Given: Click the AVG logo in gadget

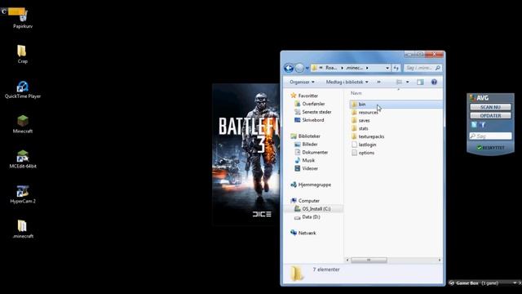Looking at the screenshot, I should 479,98.
